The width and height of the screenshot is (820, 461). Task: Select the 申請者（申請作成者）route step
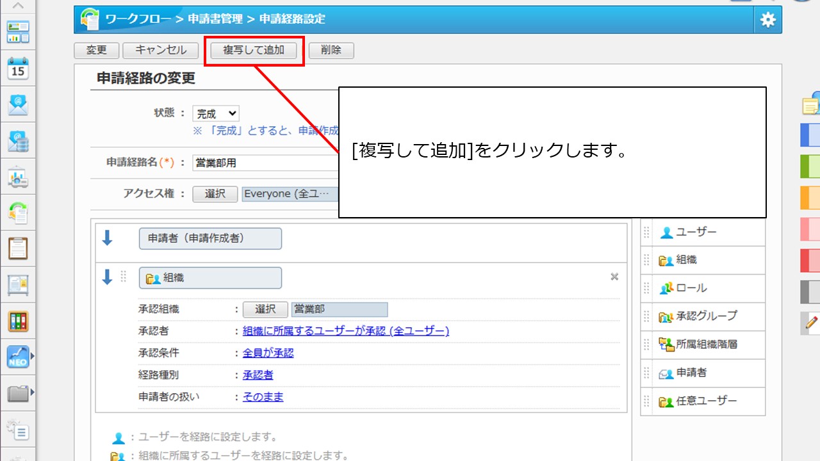(210, 238)
